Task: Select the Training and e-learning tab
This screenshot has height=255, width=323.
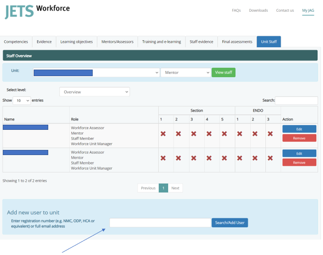Action: tap(161, 42)
